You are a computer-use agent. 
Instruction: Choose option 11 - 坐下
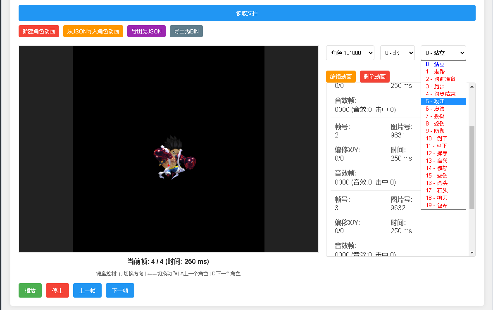pos(443,146)
